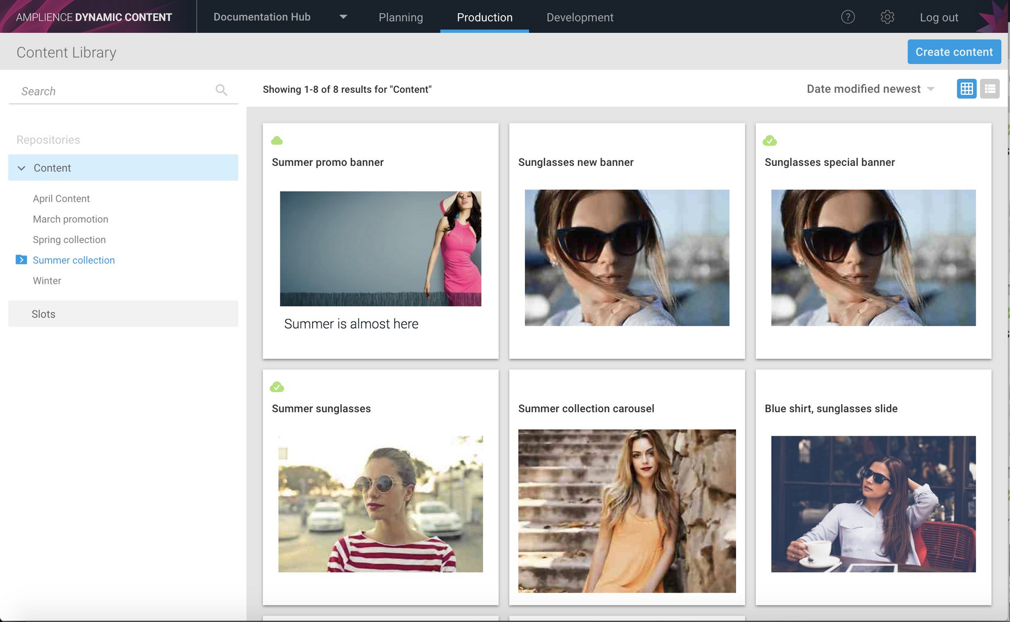Open Sunglasses new banner thumbnail image

click(627, 258)
